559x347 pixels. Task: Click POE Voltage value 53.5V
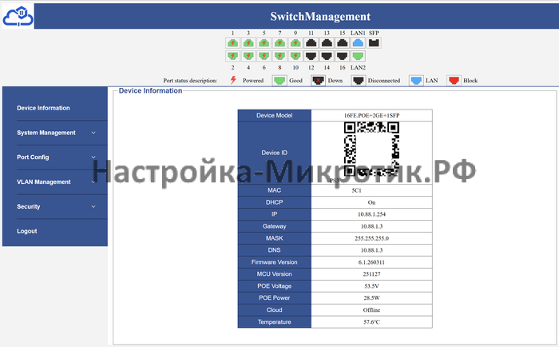point(371,286)
